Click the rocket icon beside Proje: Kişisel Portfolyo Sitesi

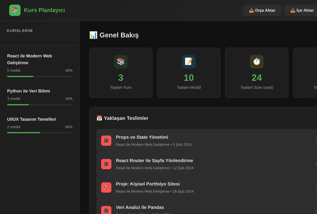click(106, 187)
